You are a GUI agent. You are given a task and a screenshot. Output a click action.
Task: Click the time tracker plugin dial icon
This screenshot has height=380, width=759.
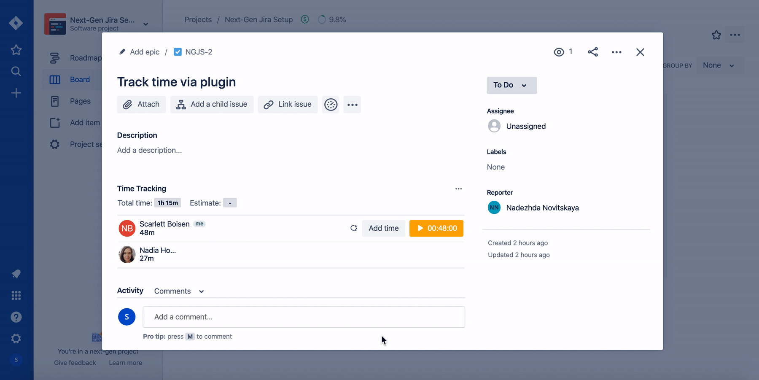[x=331, y=105]
